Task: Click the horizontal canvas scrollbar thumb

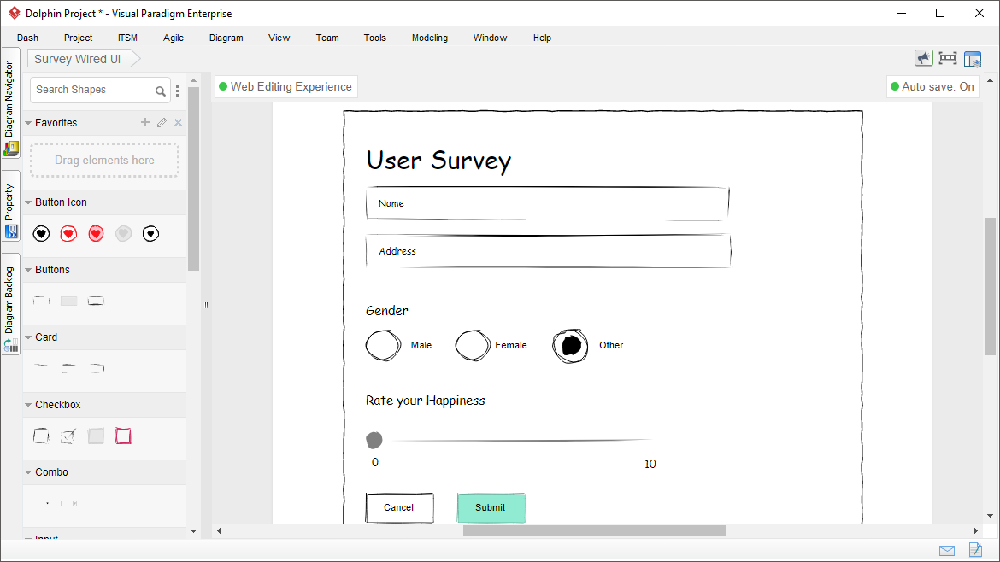Action: [594, 530]
